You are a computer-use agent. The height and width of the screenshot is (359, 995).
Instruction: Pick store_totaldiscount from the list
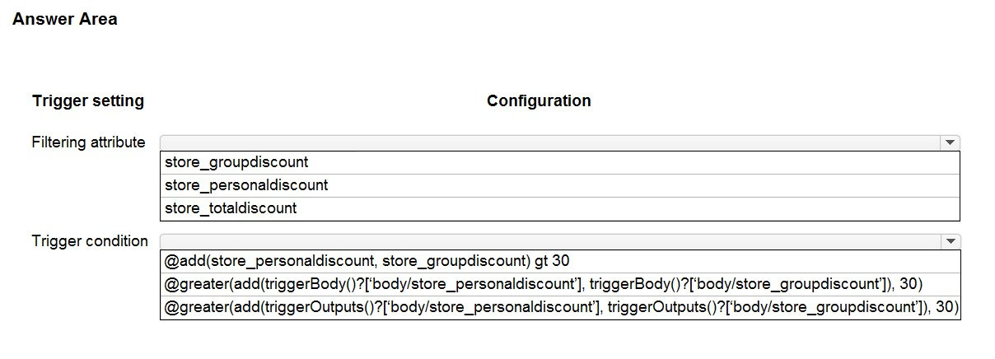tap(560, 208)
